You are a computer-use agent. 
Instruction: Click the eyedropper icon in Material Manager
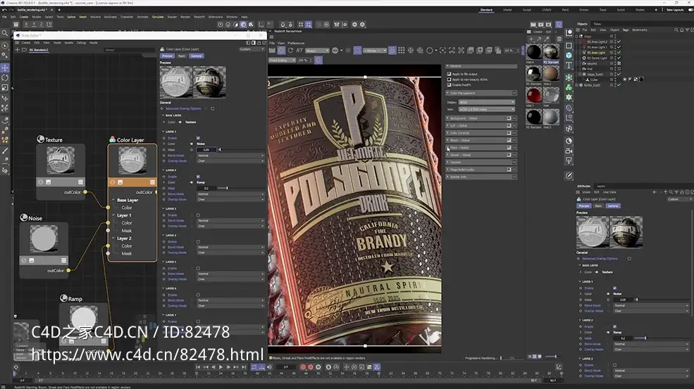coord(547,39)
